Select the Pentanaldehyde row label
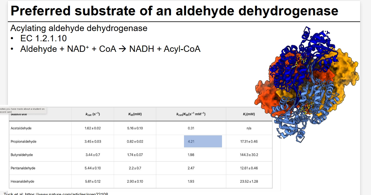The image size is (371, 195). (23, 168)
